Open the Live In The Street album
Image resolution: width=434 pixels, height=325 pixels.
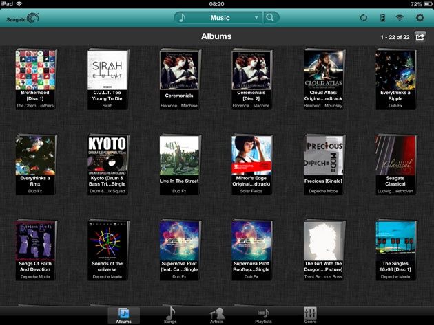pos(179,165)
